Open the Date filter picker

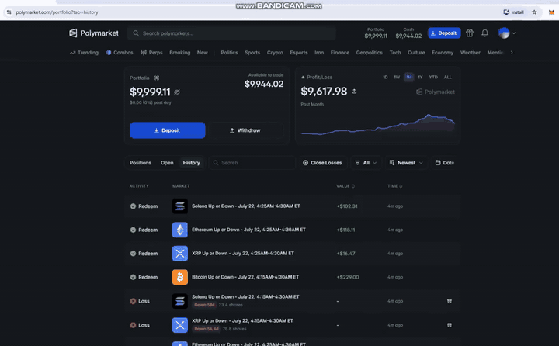coord(445,163)
